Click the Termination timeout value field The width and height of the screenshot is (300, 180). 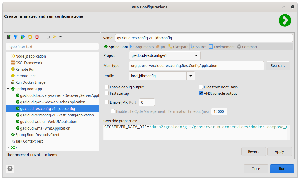[219, 111]
